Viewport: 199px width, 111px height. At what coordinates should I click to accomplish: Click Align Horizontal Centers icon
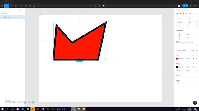(180, 14)
